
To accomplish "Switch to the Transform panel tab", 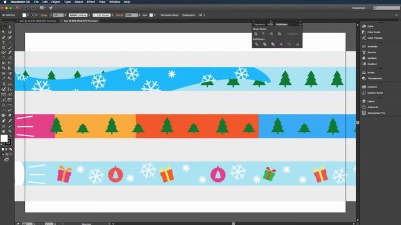I will click(259, 24).
